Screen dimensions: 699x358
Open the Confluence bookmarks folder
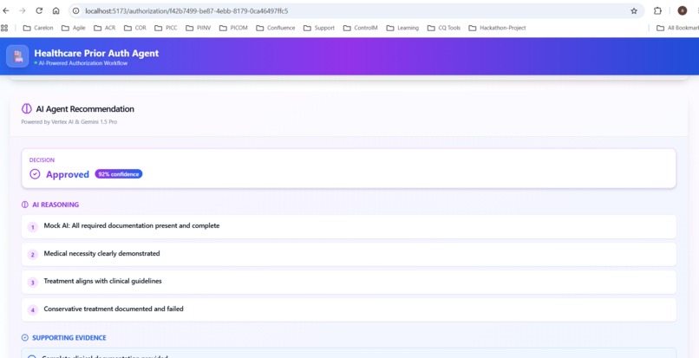(276, 28)
